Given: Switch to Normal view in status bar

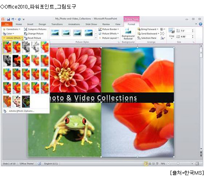Looking at the screenshot, I should coord(146,164).
